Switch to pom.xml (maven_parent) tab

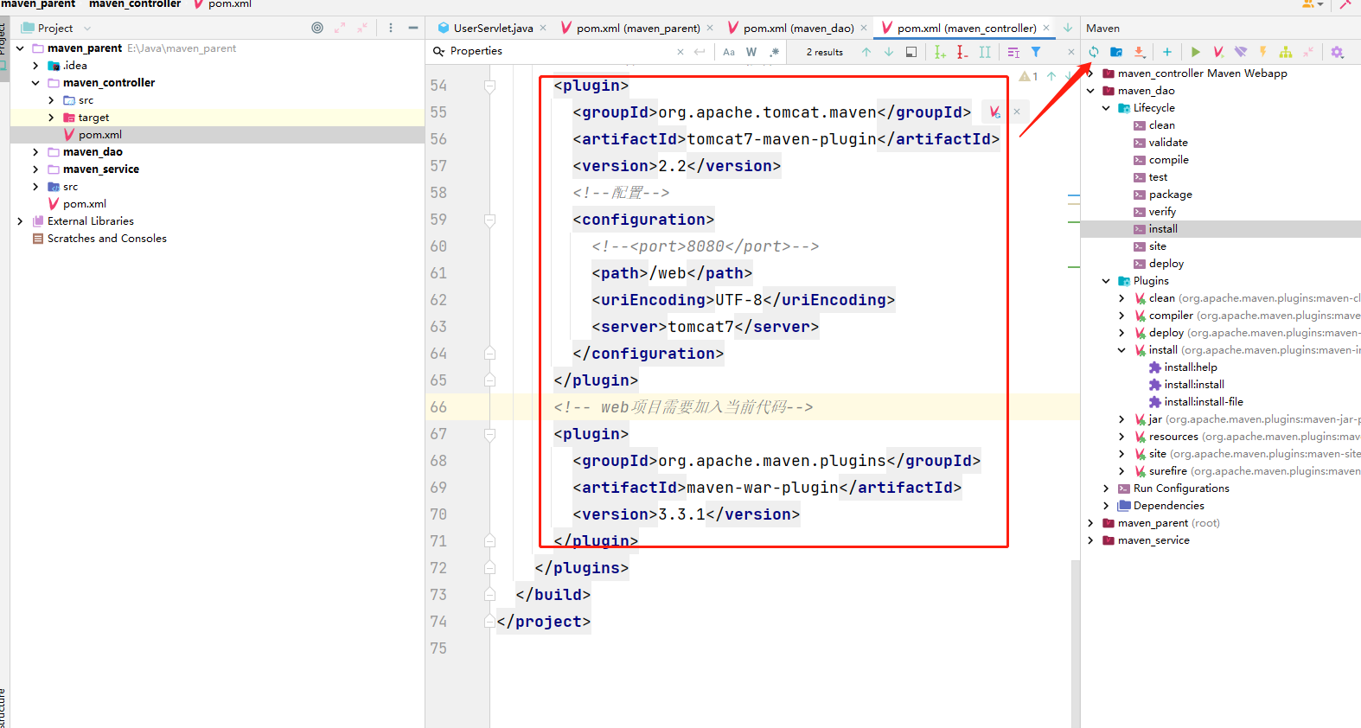(638, 28)
